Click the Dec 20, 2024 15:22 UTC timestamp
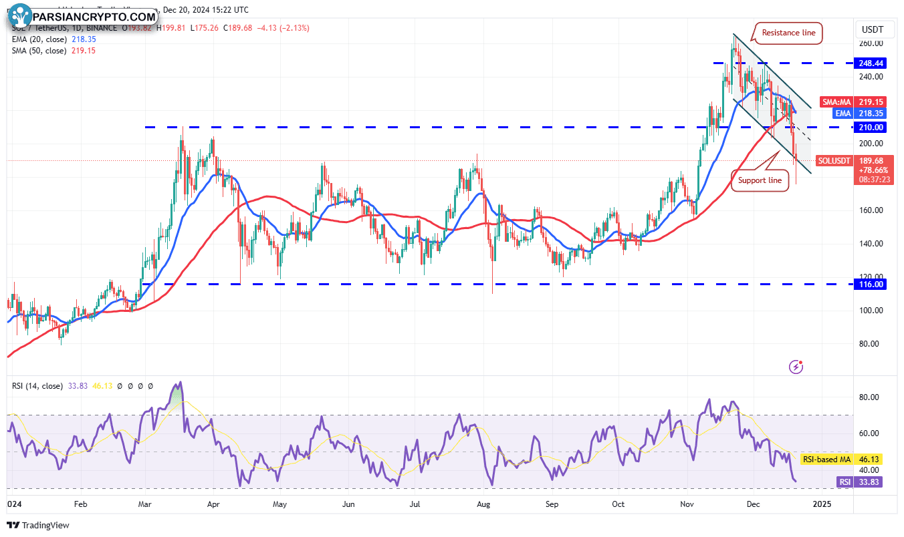904x537 pixels. click(x=205, y=10)
